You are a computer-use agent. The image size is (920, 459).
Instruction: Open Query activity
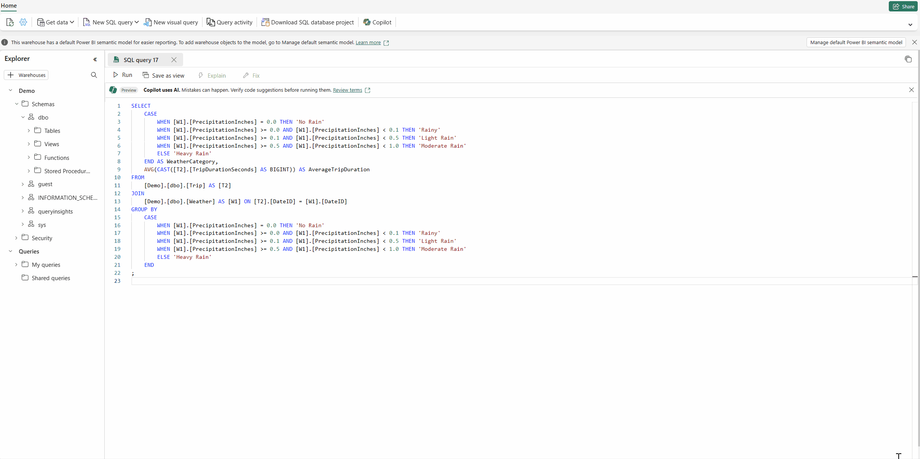point(230,22)
